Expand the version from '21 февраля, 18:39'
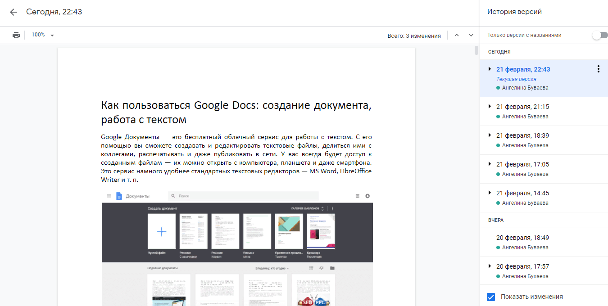The image size is (608, 306). click(490, 135)
